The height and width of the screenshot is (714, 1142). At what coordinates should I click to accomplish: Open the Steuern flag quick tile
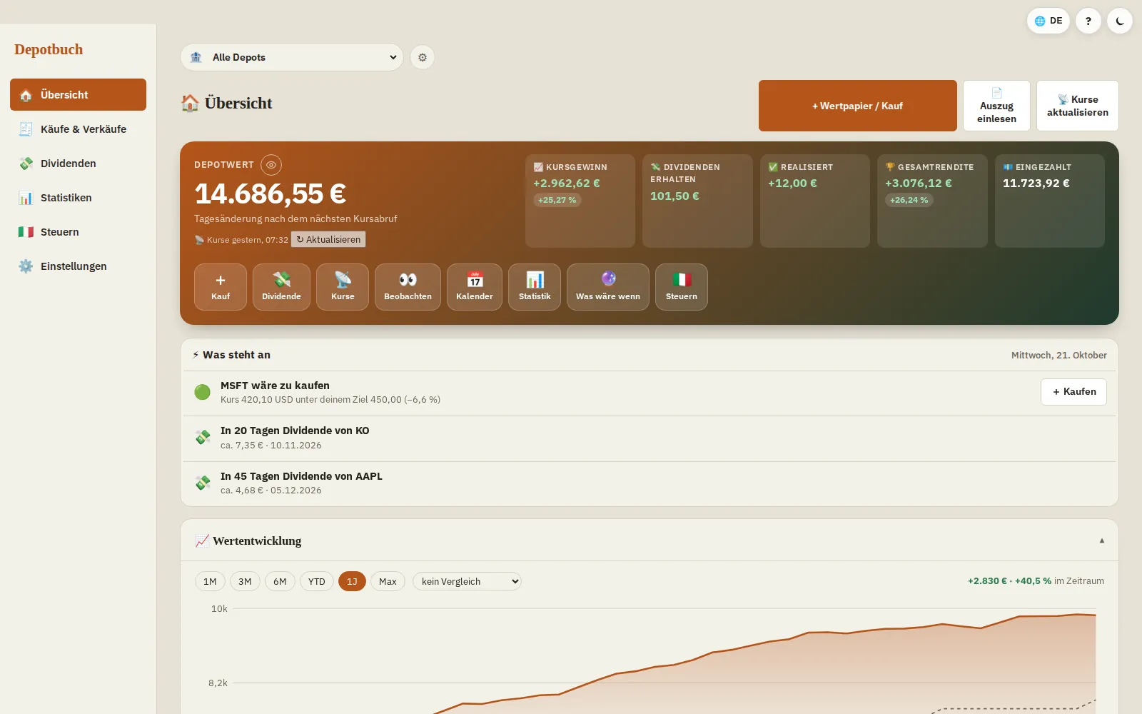[682, 287]
